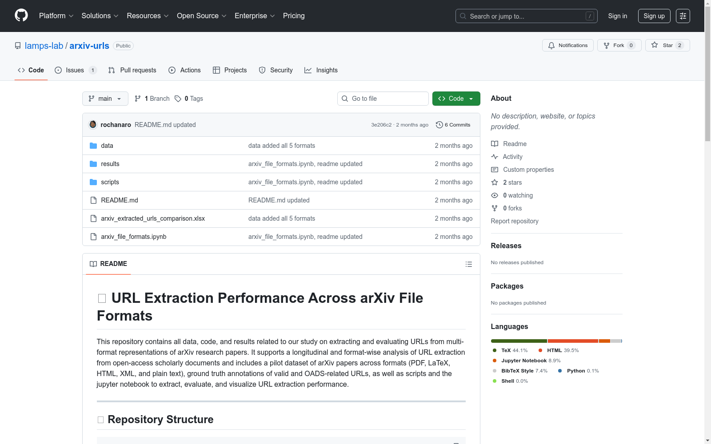Image resolution: width=711 pixels, height=444 pixels.
Task: Click the Custom properties note icon
Action: [495, 170]
